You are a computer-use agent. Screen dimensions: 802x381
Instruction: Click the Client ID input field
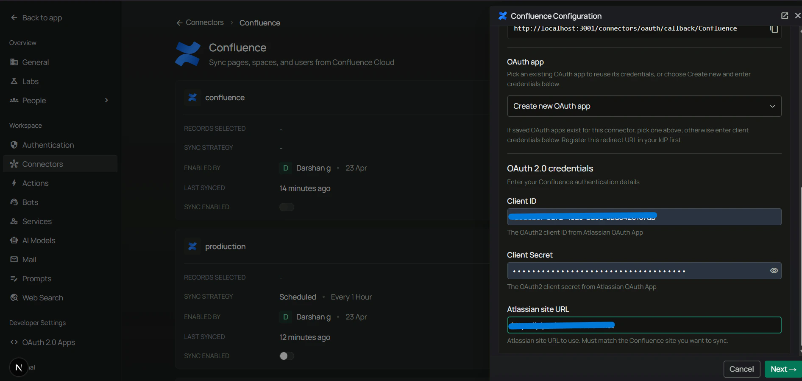click(x=644, y=217)
